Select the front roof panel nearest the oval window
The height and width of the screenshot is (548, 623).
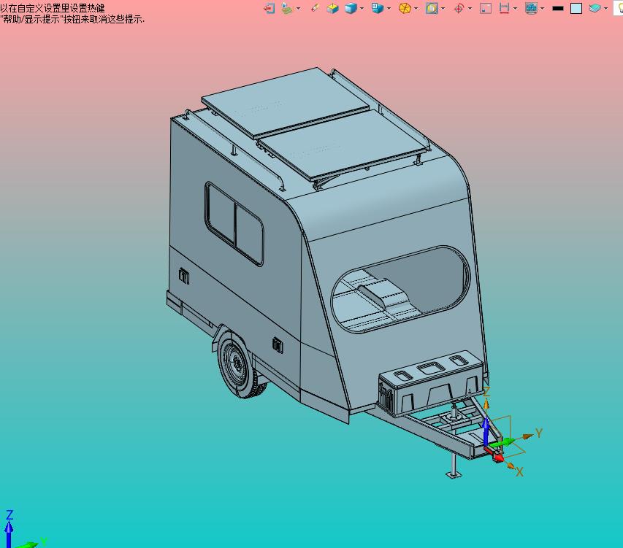[343, 144]
